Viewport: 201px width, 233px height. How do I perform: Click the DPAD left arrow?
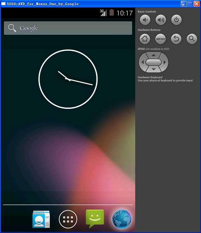tap(142, 62)
